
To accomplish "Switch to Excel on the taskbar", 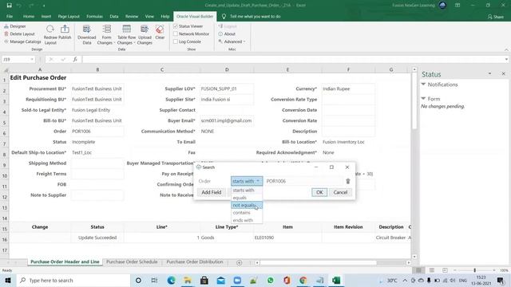I will [336, 280].
